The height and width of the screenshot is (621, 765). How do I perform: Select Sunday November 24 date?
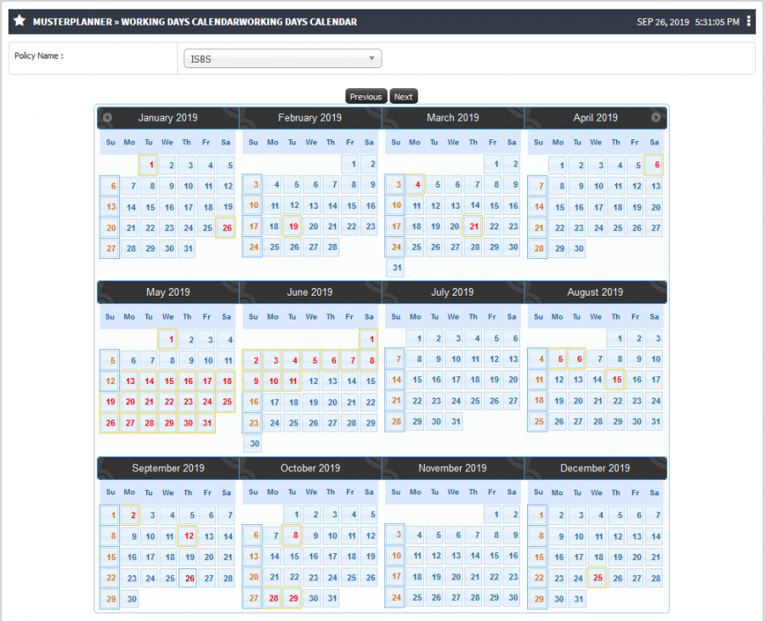point(394,597)
